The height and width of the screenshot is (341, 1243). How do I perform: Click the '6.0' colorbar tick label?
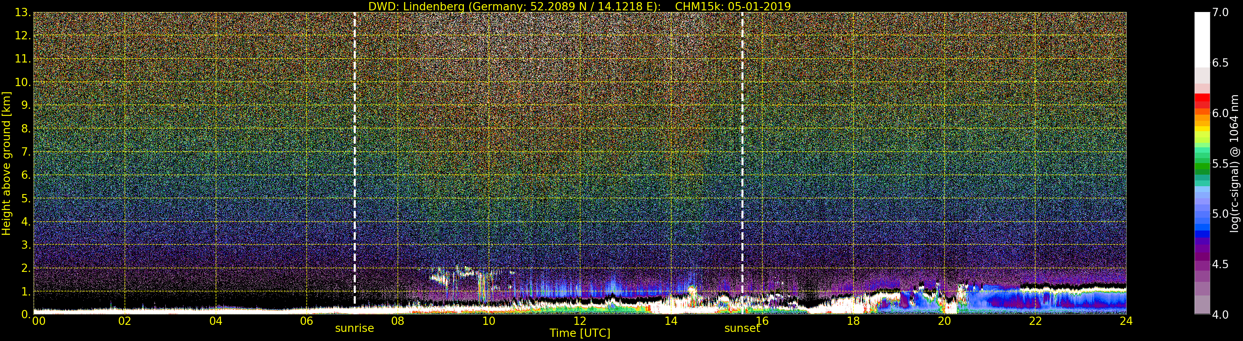pyautogui.click(x=1220, y=113)
